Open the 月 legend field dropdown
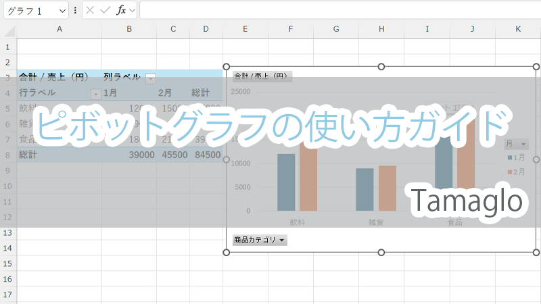This screenshot has height=304, width=541. click(517, 144)
